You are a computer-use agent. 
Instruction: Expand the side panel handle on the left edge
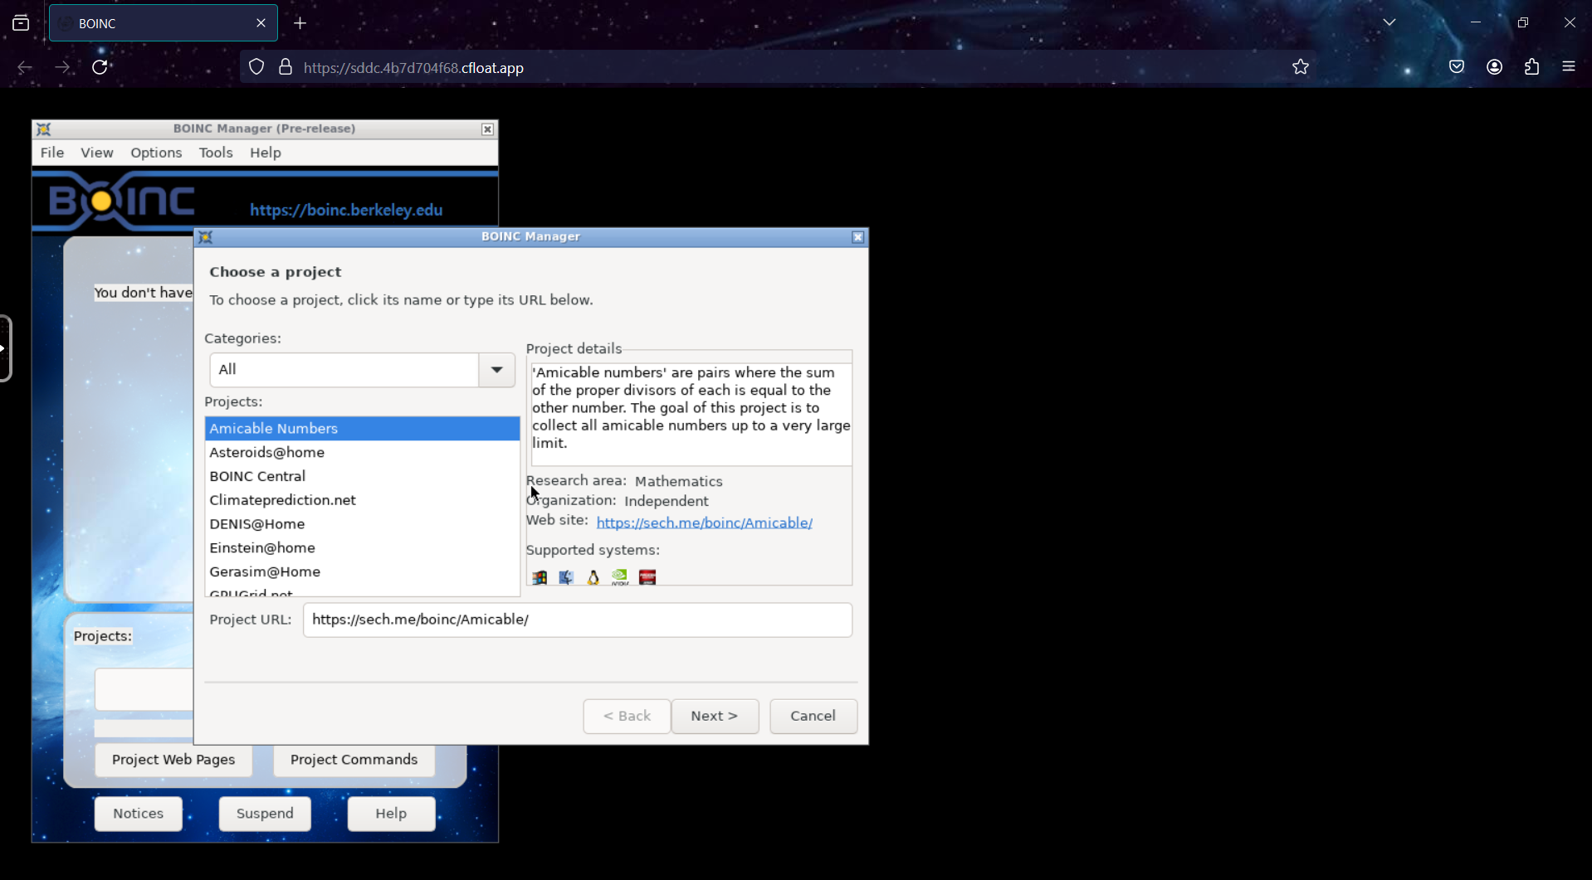(x=5, y=348)
